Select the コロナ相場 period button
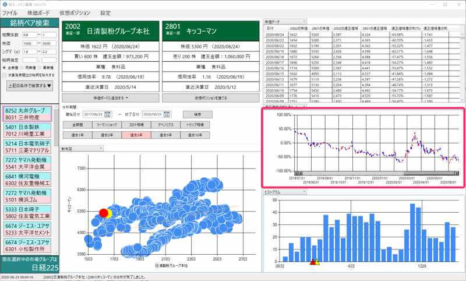Image resolution: width=466 pixels, height=281 pixels. [136, 125]
